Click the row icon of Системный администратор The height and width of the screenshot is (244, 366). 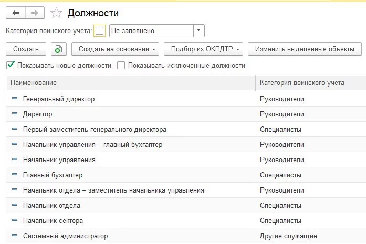(15, 236)
